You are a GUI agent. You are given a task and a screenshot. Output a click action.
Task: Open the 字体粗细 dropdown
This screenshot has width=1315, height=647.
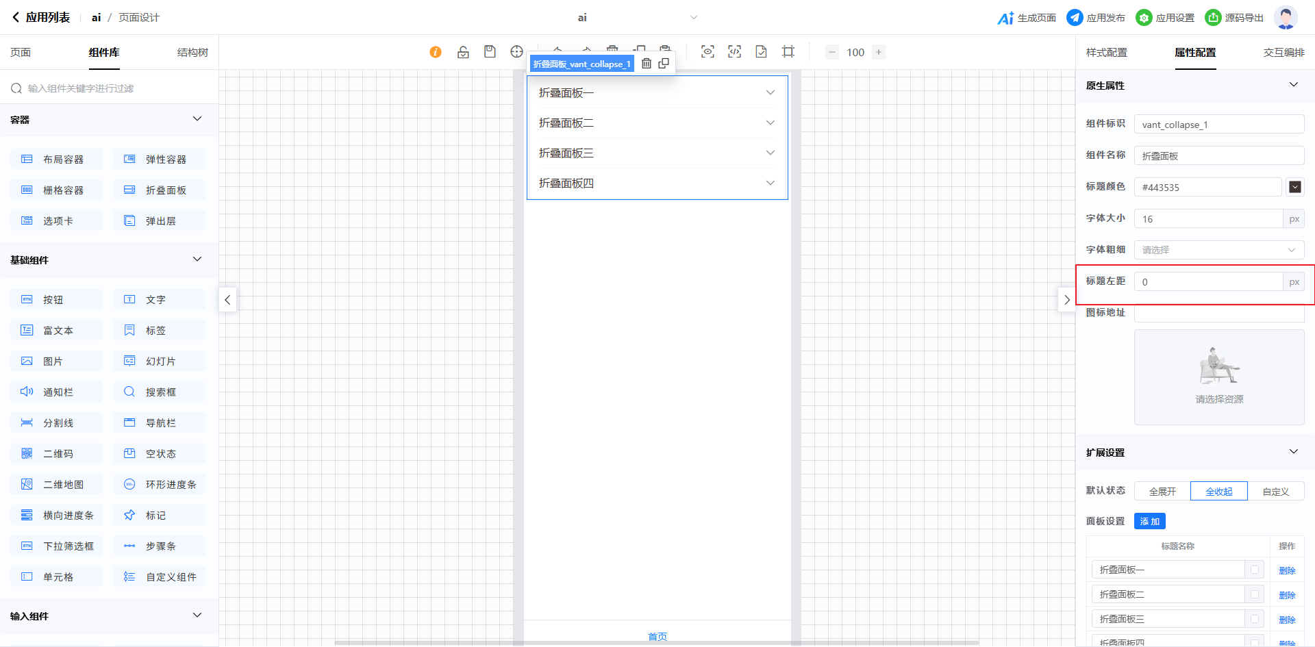(x=1218, y=250)
